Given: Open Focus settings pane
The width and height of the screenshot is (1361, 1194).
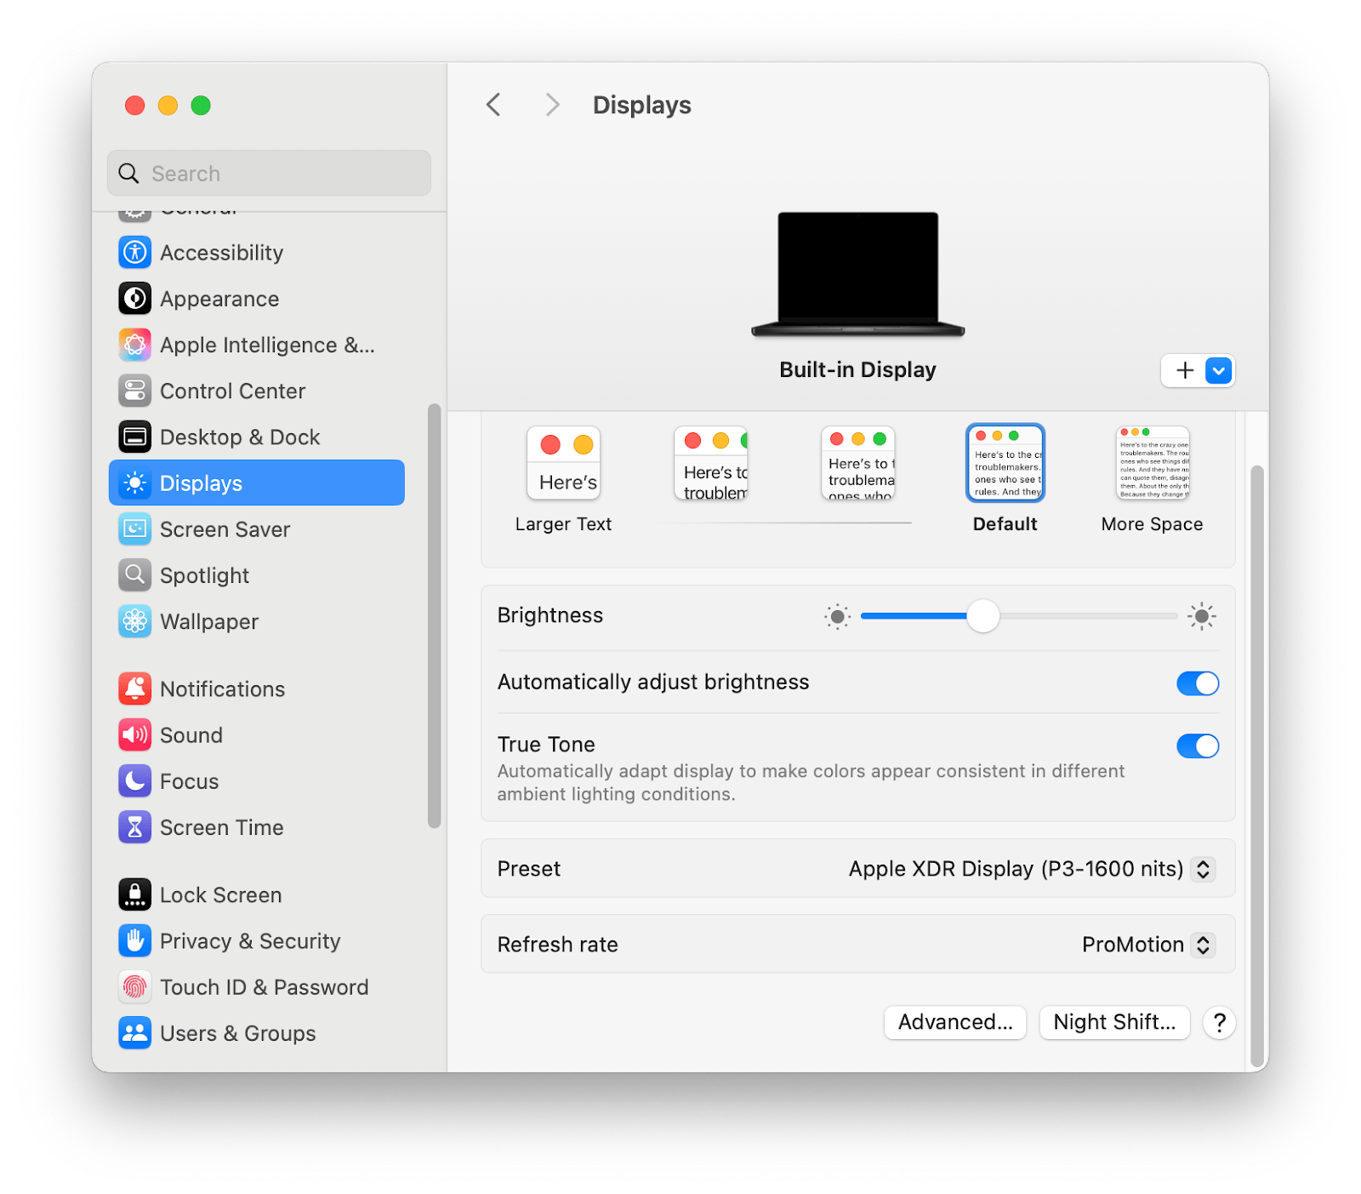Looking at the screenshot, I should tap(257, 781).
